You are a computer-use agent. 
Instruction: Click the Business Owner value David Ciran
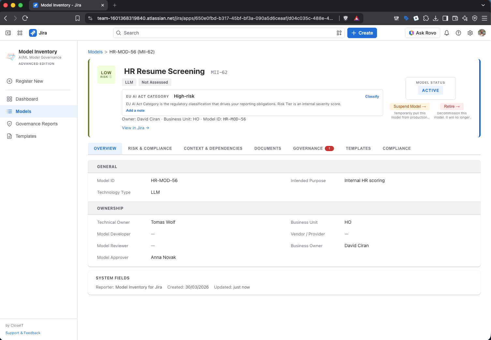[x=356, y=246]
